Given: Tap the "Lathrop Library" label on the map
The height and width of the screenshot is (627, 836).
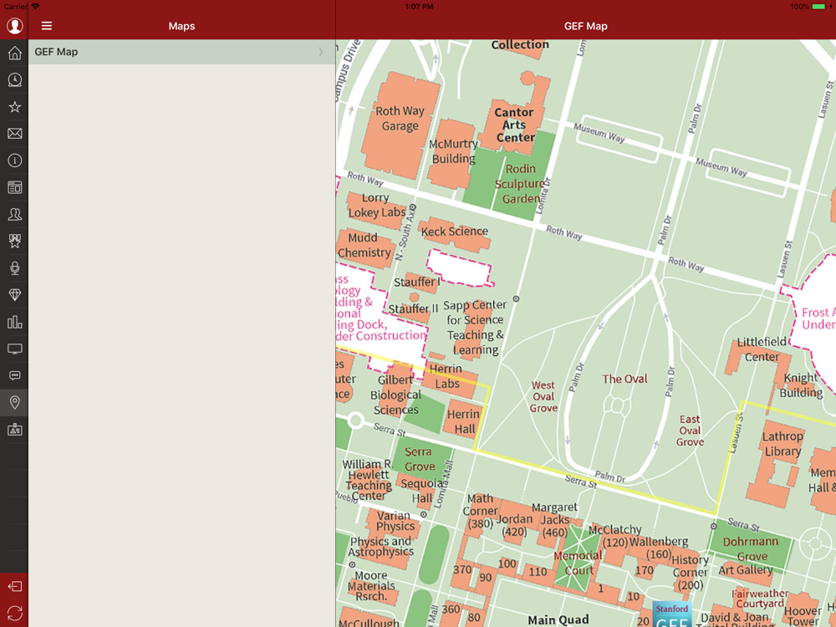Looking at the screenshot, I should 782,444.
